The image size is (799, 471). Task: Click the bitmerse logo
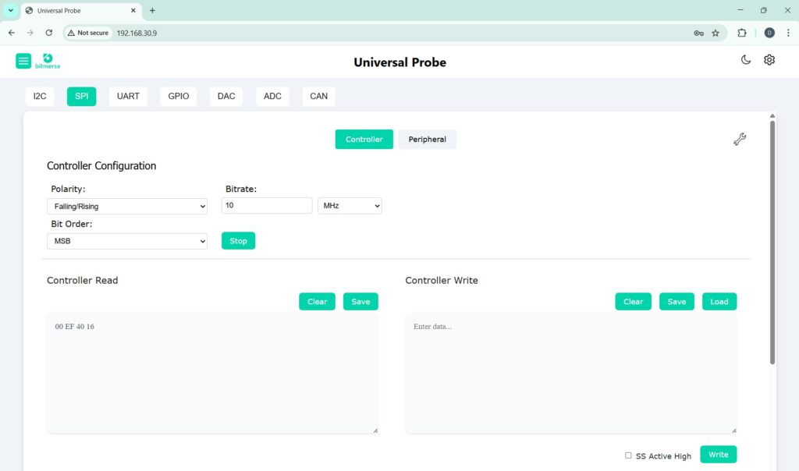coord(48,61)
